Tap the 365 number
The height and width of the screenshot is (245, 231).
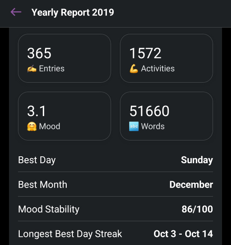pyautogui.click(x=39, y=53)
